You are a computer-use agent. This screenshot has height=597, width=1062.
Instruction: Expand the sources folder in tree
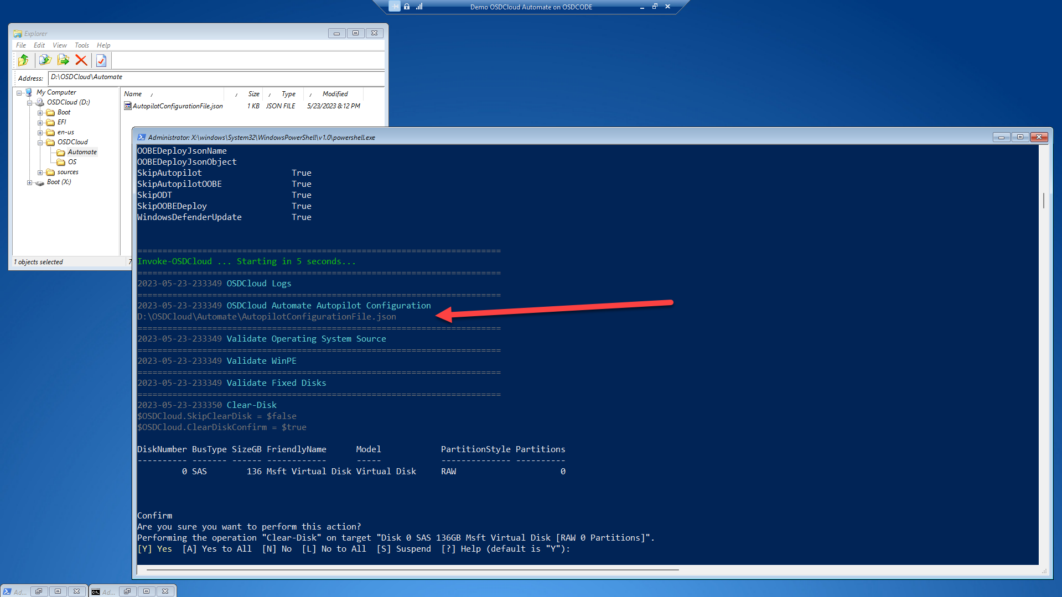pyautogui.click(x=40, y=172)
